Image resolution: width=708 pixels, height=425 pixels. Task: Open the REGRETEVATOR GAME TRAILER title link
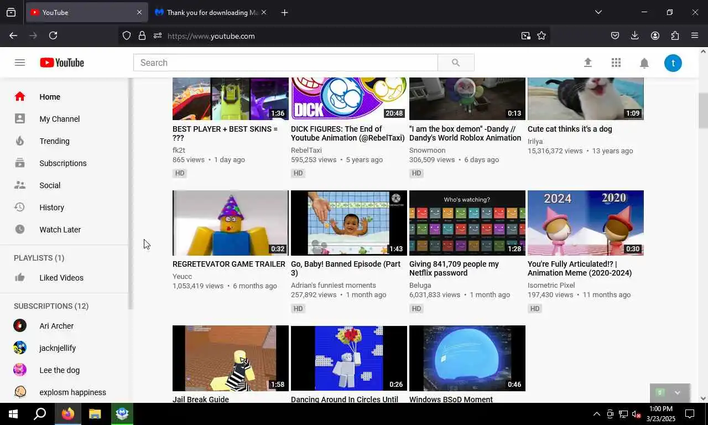pos(229,264)
